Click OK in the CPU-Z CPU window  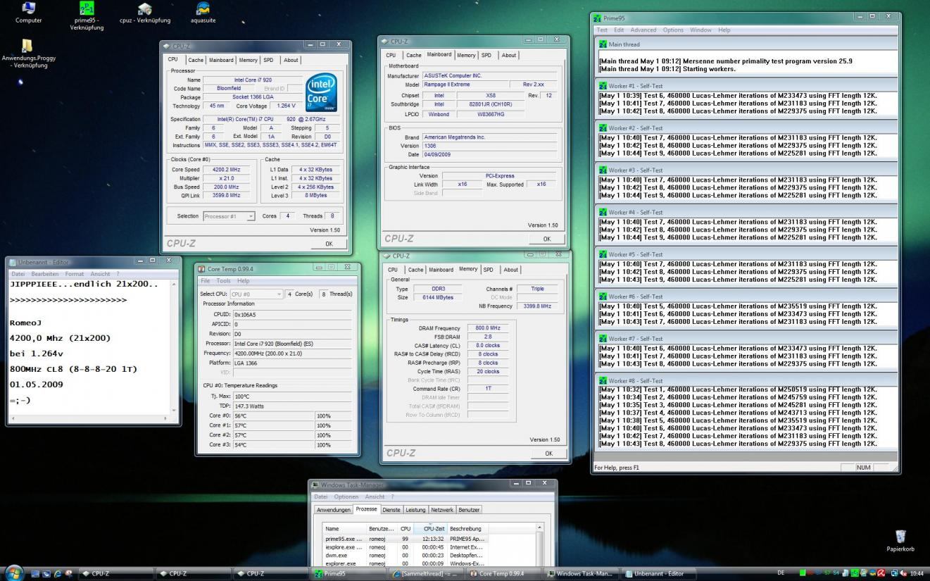pos(329,244)
